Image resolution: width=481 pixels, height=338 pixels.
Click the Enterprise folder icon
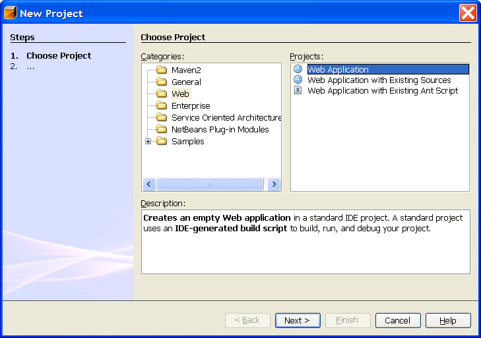(162, 105)
